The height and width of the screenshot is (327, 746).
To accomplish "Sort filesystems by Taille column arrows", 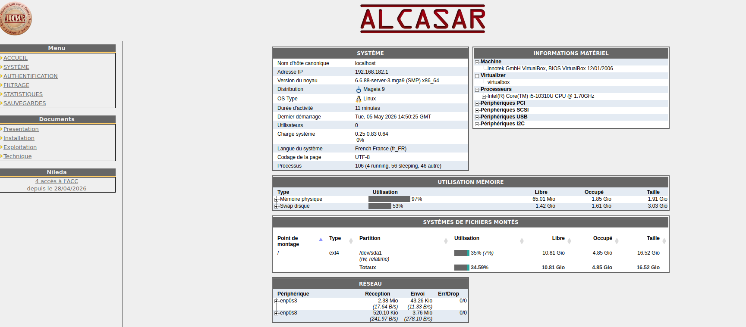I will (664, 241).
